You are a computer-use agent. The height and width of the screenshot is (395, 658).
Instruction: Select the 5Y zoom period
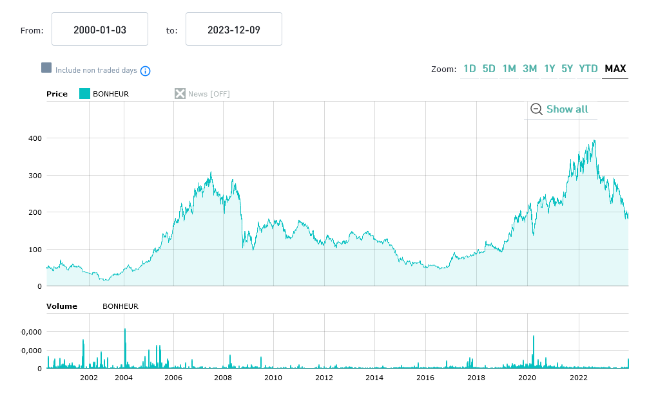567,69
